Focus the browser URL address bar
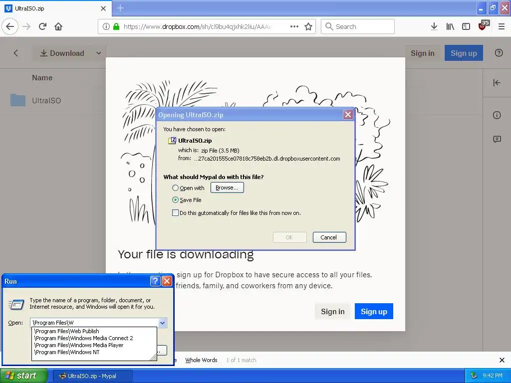511x383 pixels. [x=197, y=27]
